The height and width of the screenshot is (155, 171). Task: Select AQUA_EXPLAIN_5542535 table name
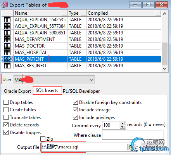(x=40, y=20)
